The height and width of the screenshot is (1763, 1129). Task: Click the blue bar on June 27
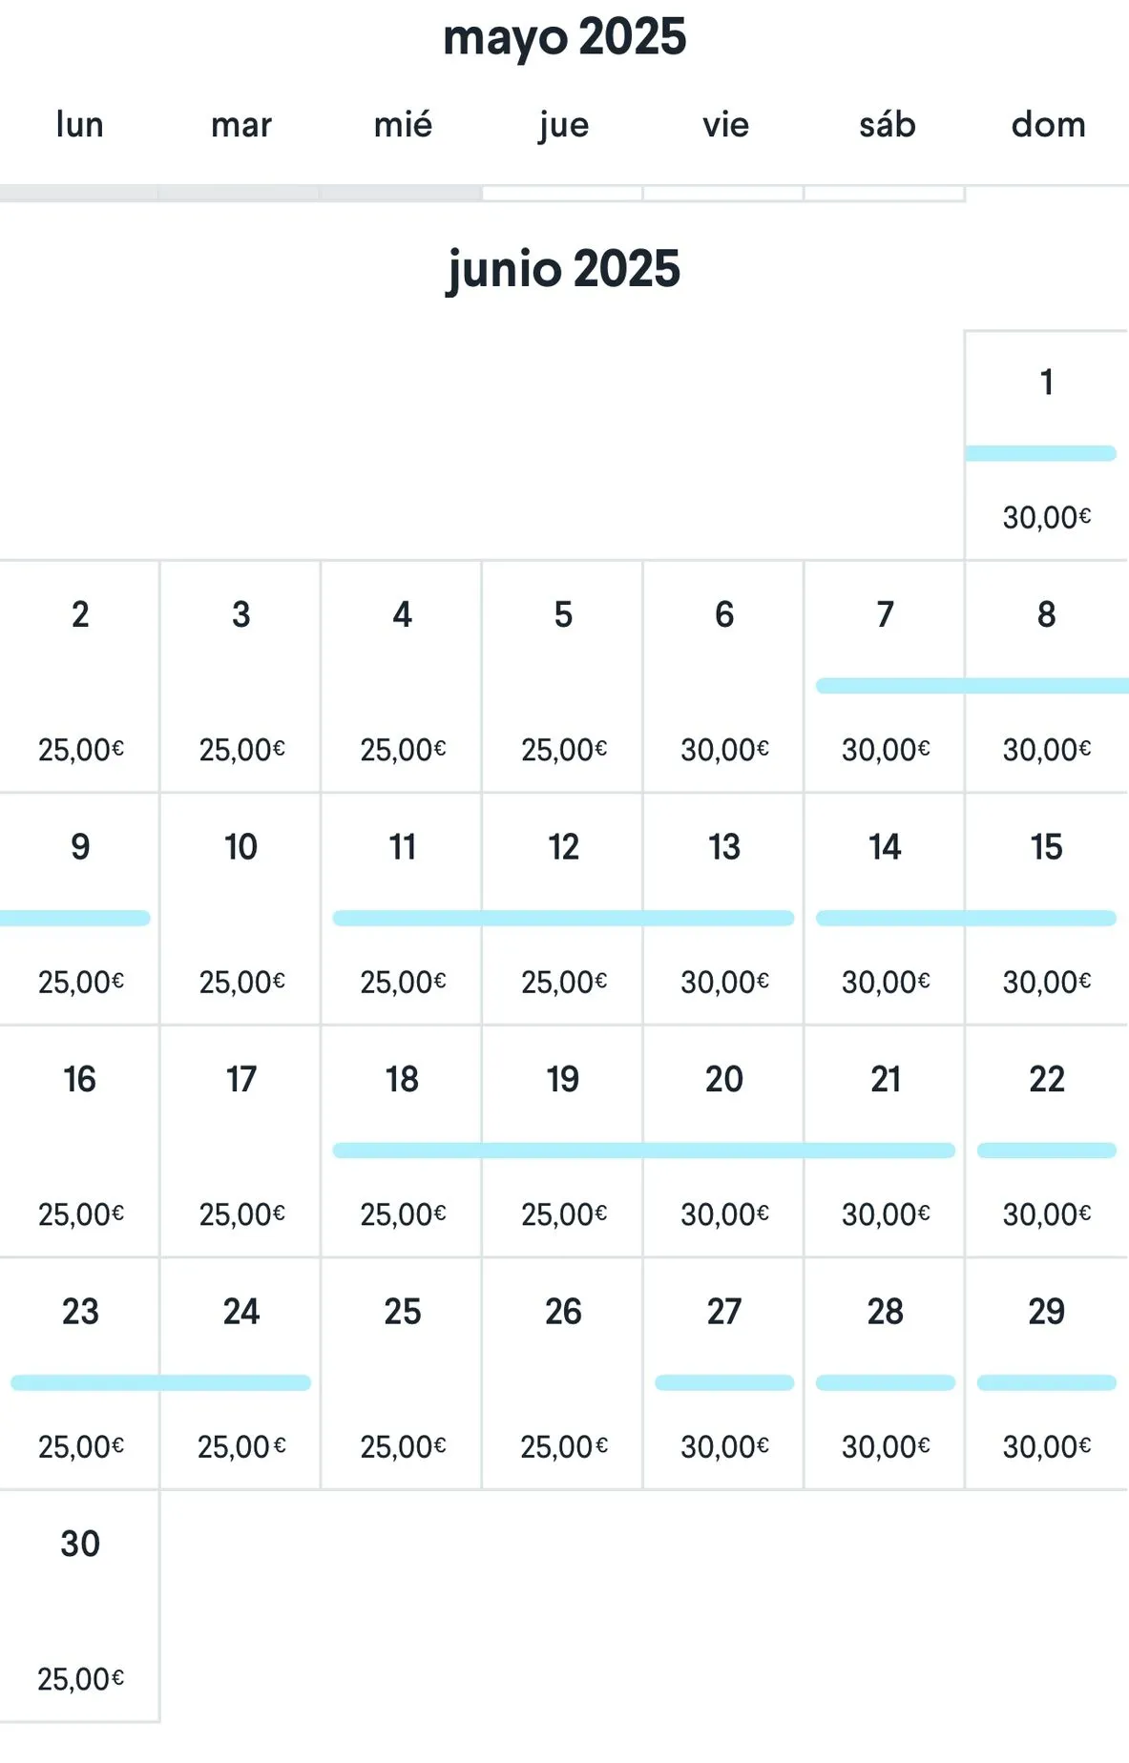coord(724,1382)
